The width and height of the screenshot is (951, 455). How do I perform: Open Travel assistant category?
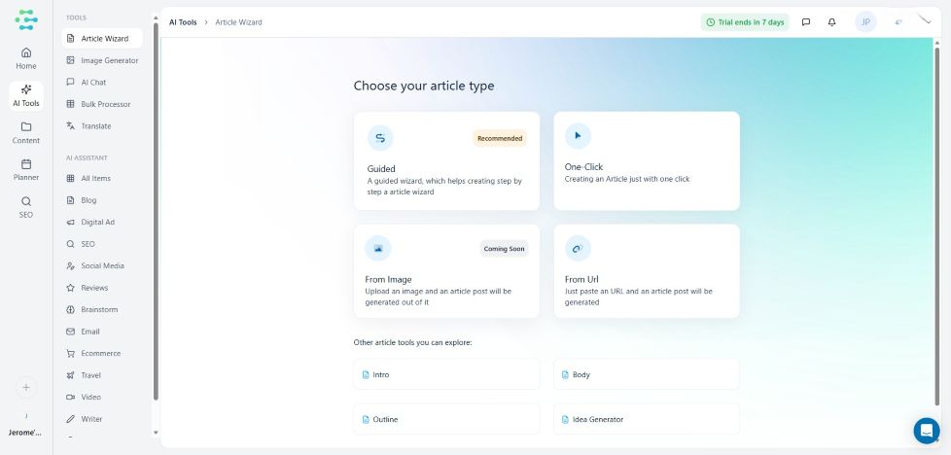coord(102,375)
